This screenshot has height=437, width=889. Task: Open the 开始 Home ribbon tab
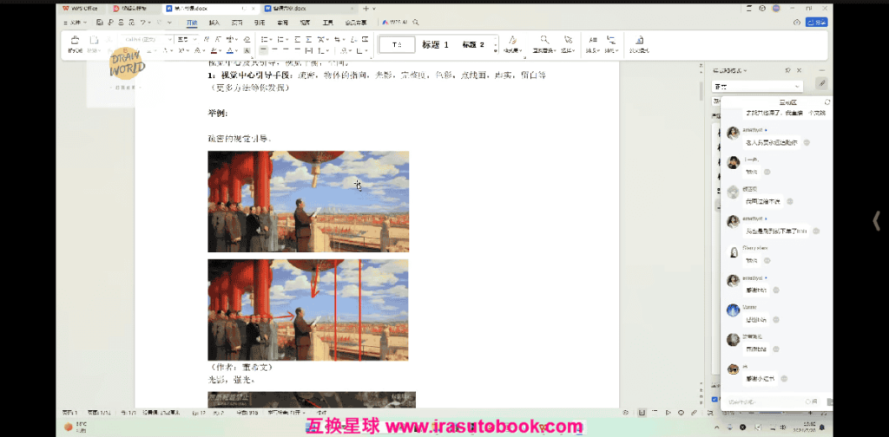tap(192, 23)
